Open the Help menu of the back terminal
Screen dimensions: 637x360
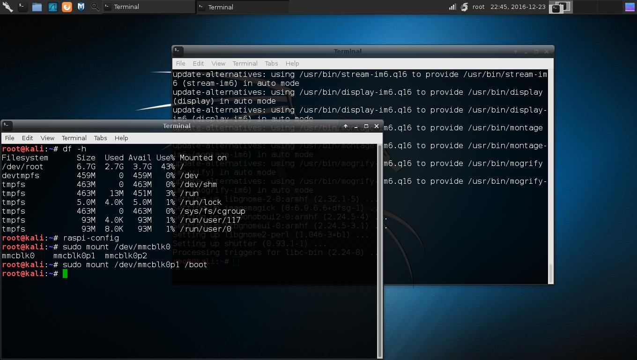[292, 63]
